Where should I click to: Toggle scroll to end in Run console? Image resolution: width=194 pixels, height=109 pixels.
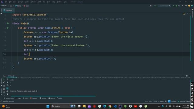(x=7, y=88)
